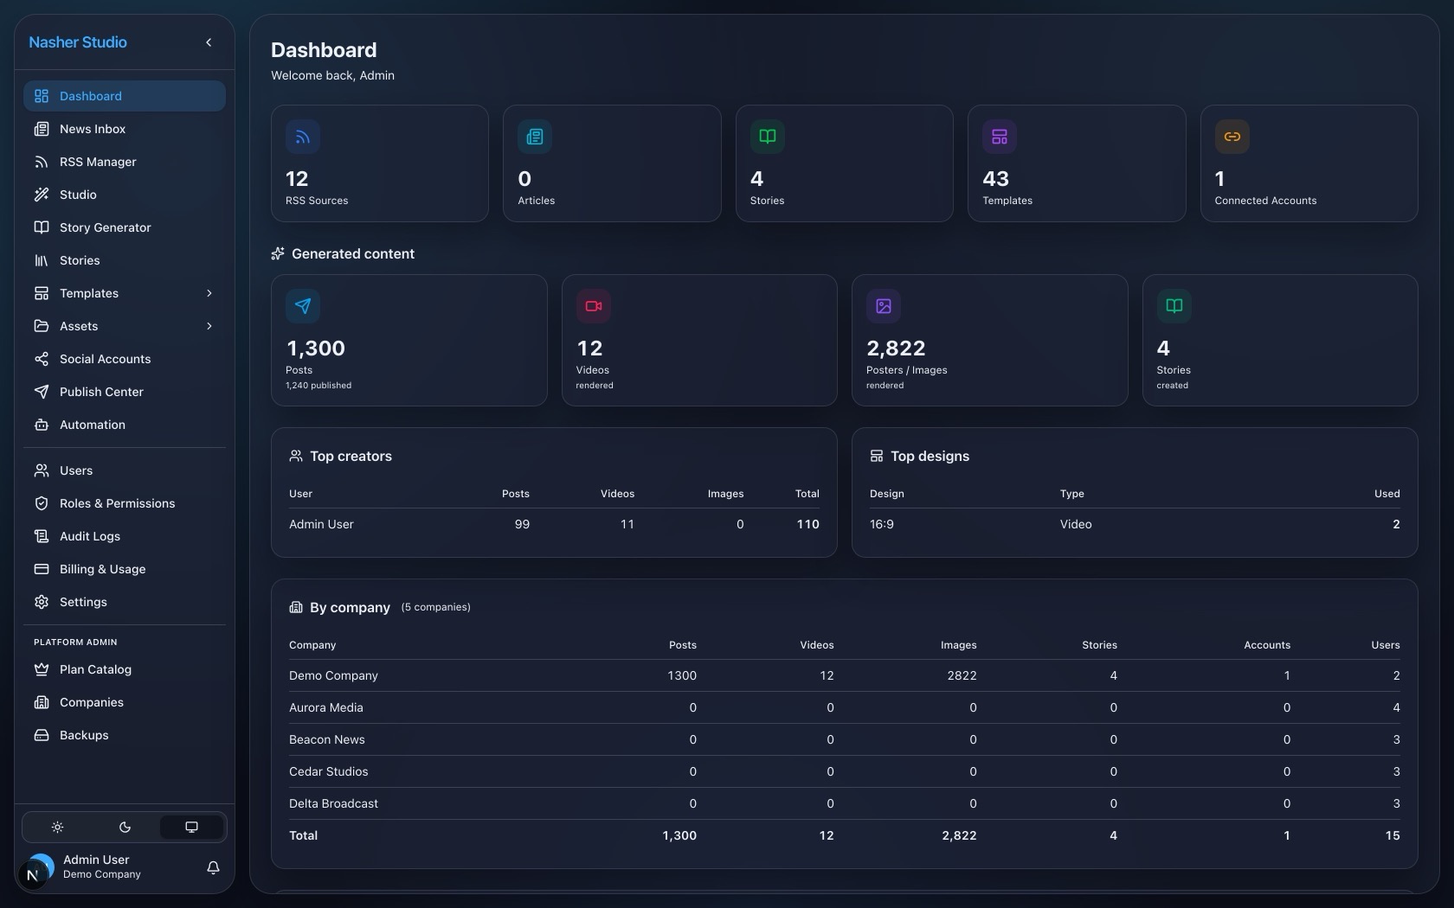Click Admin User in Top creators
This screenshot has width=1454, height=908.
pos(321,524)
